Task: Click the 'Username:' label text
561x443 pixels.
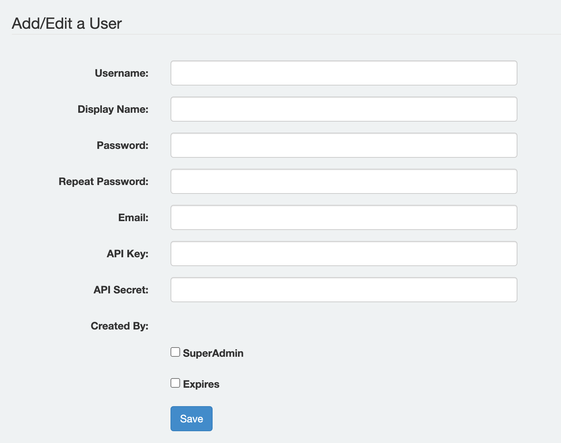Action: 122,73
